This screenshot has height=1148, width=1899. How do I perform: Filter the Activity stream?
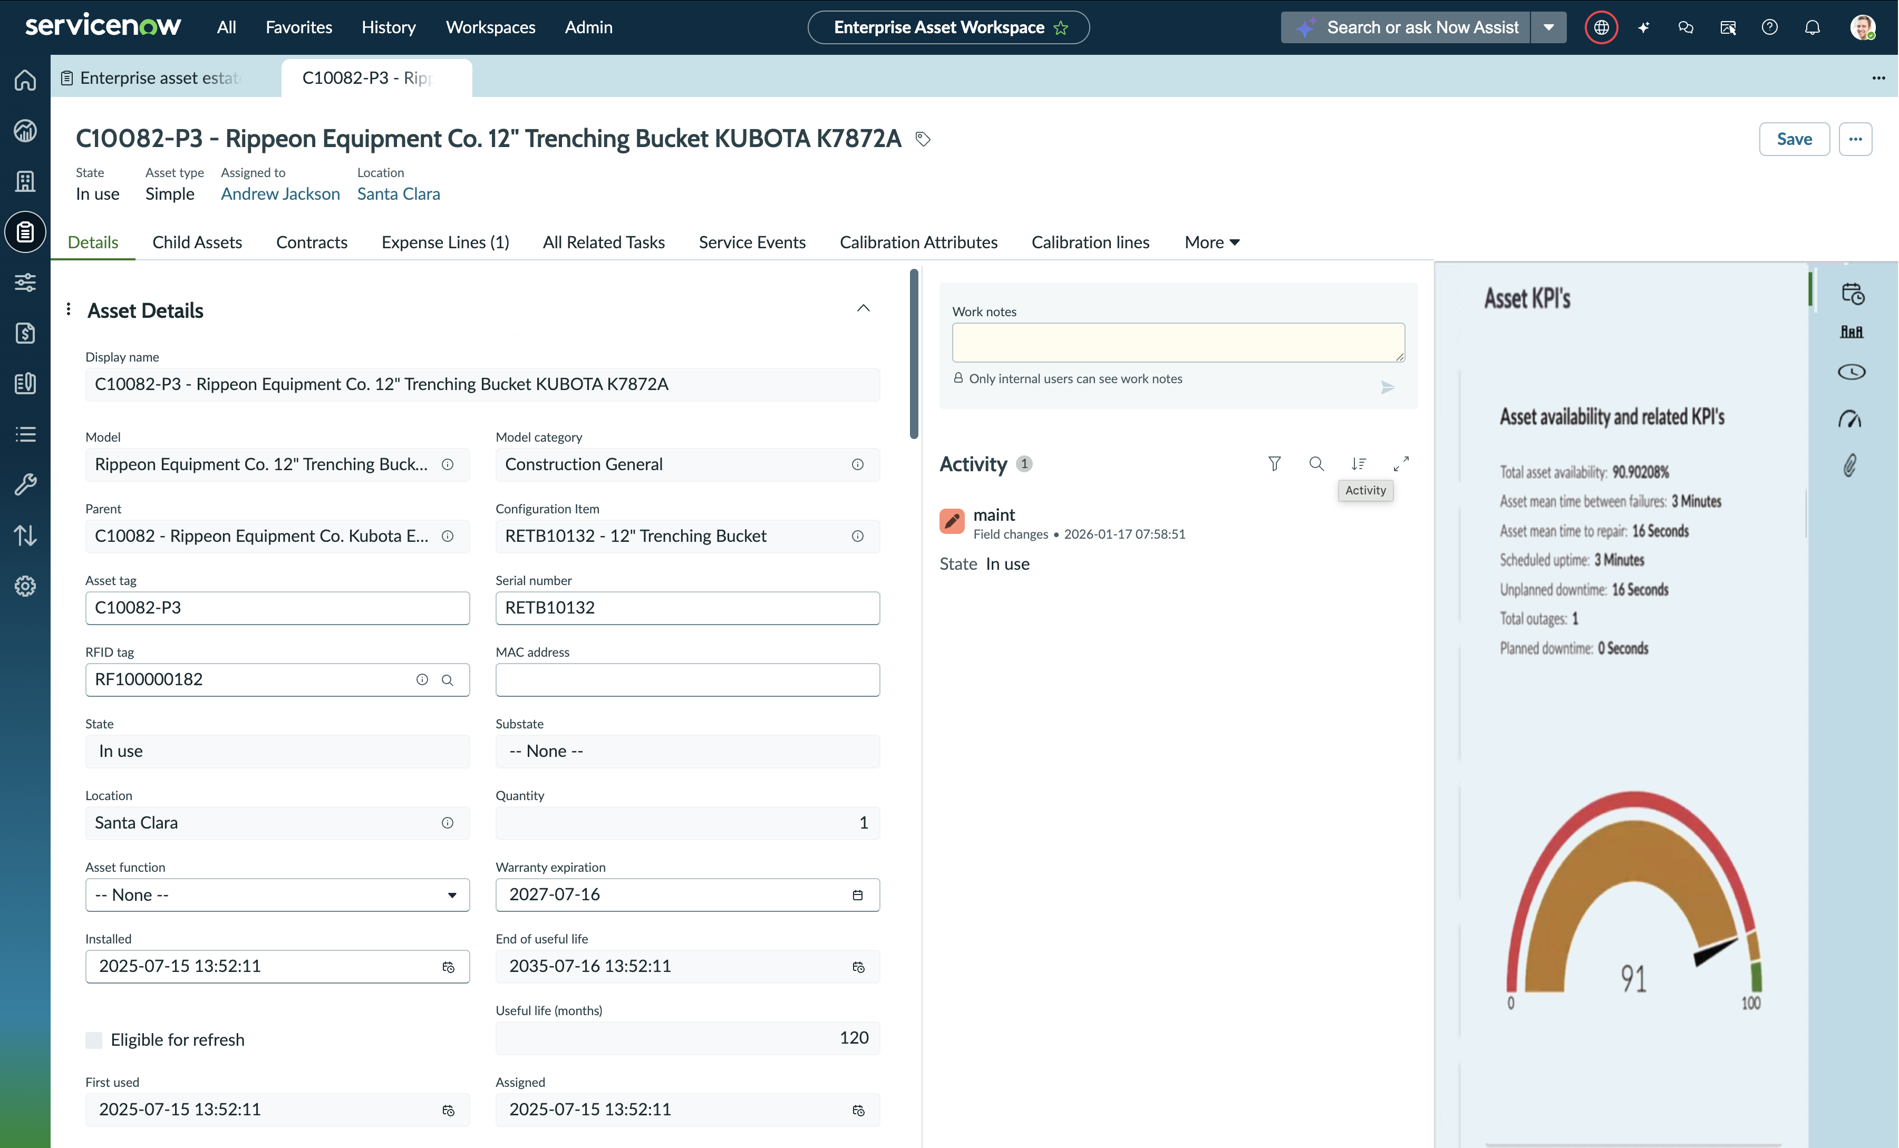pyautogui.click(x=1275, y=464)
